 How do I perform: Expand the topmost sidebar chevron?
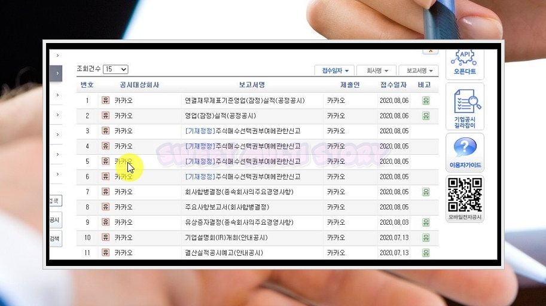coord(57,56)
